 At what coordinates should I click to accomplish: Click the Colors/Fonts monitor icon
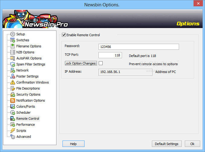click(x=13, y=106)
